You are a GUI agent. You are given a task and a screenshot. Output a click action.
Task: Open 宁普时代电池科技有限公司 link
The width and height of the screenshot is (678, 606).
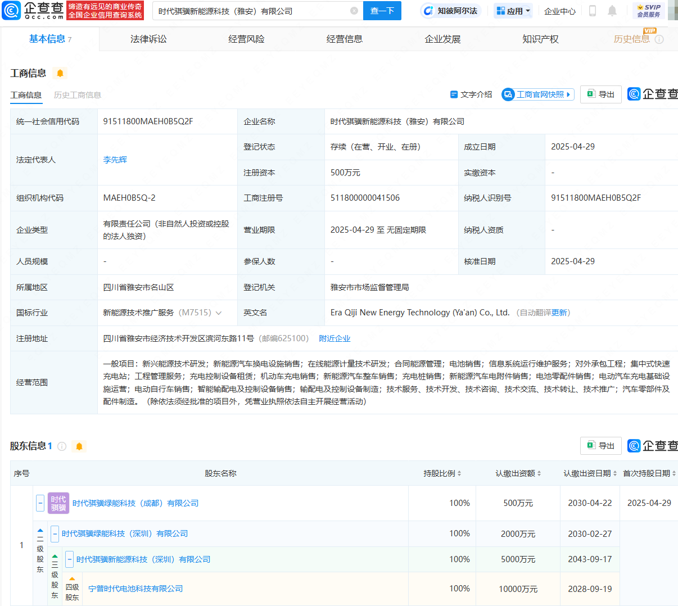[x=135, y=589]
